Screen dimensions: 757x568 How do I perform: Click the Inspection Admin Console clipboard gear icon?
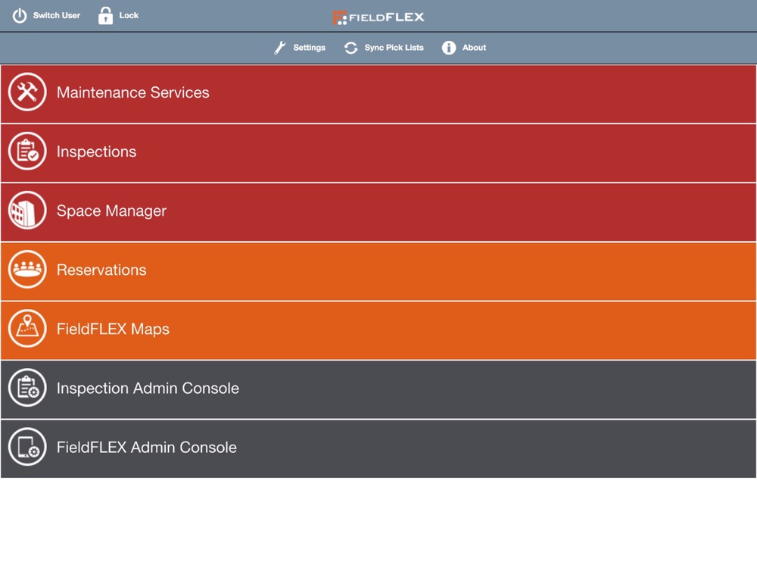[x=27, y=387]
